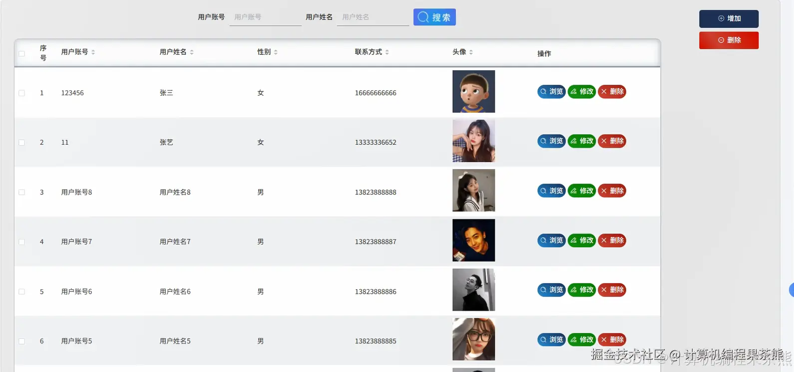
Task: Sort by 用户姓名 column arrows
Action: (x=191, y=52)
